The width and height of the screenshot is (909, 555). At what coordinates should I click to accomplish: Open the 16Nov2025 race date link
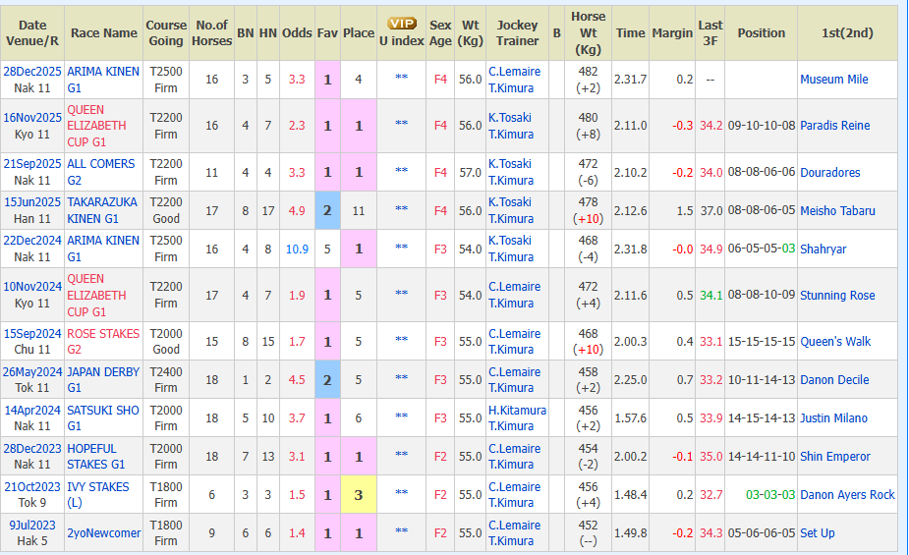click(32, 118)
